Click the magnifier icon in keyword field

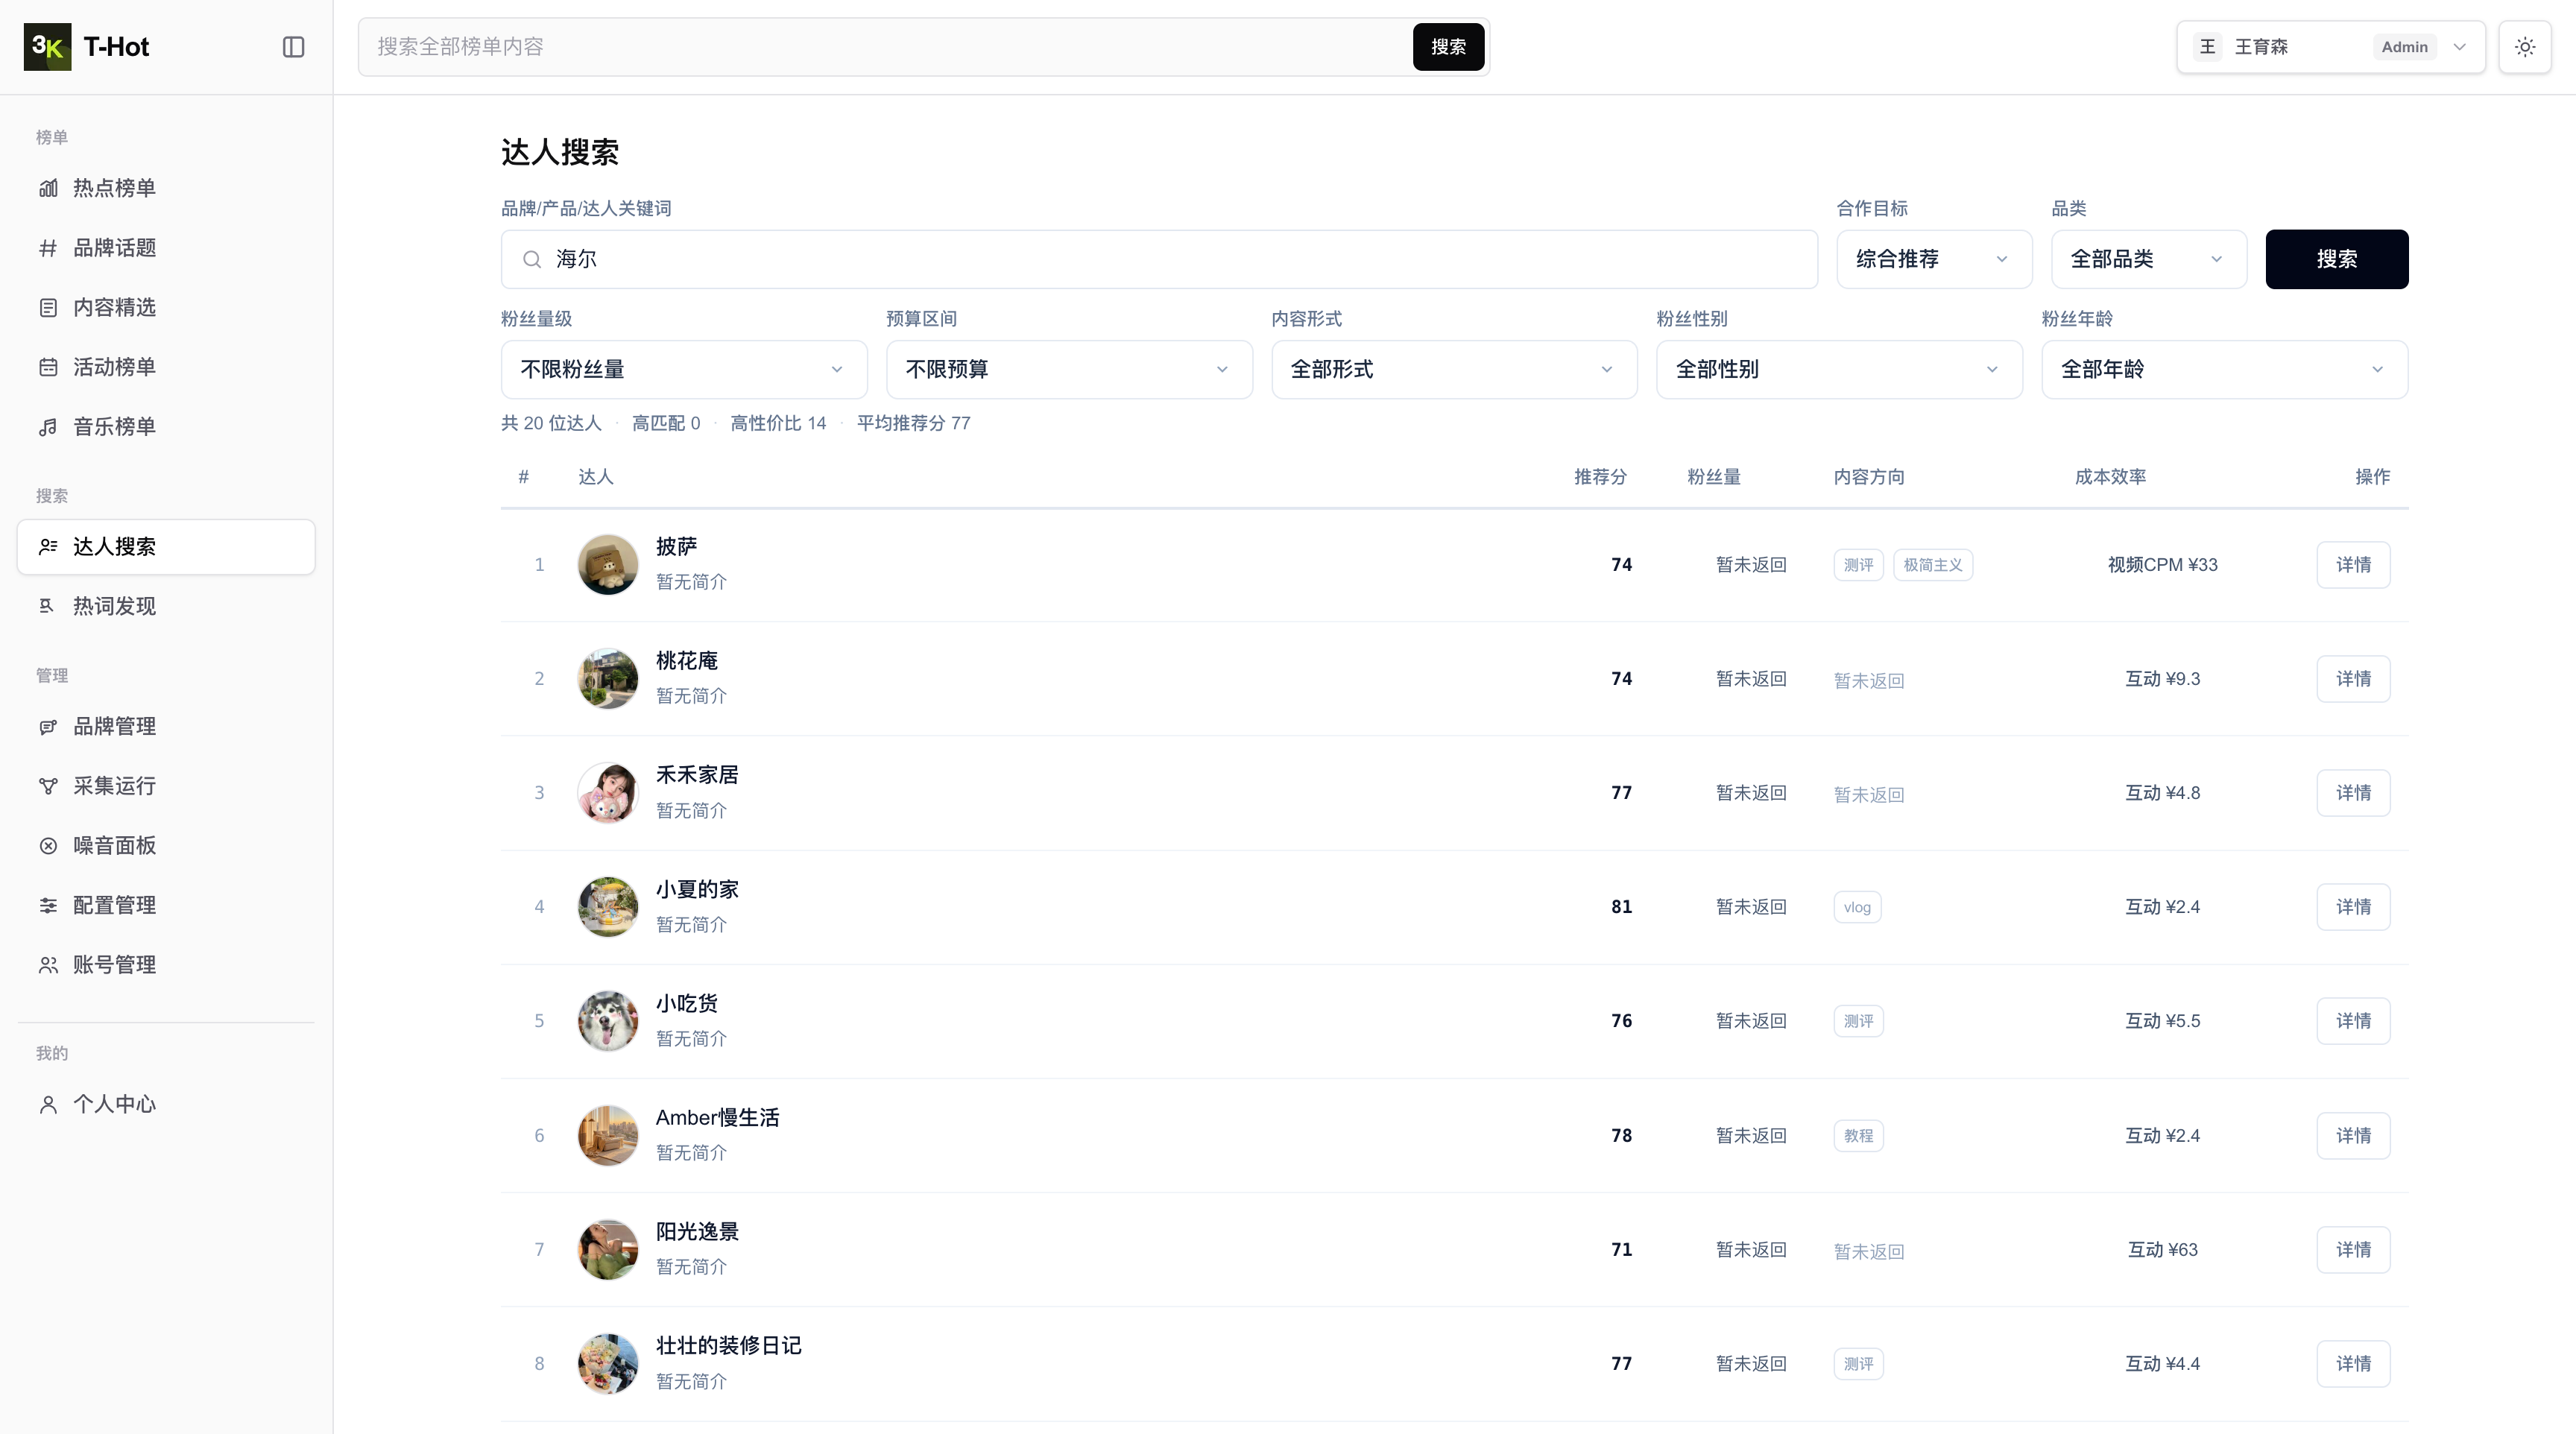pyautogui.click(x=532, y=259)
